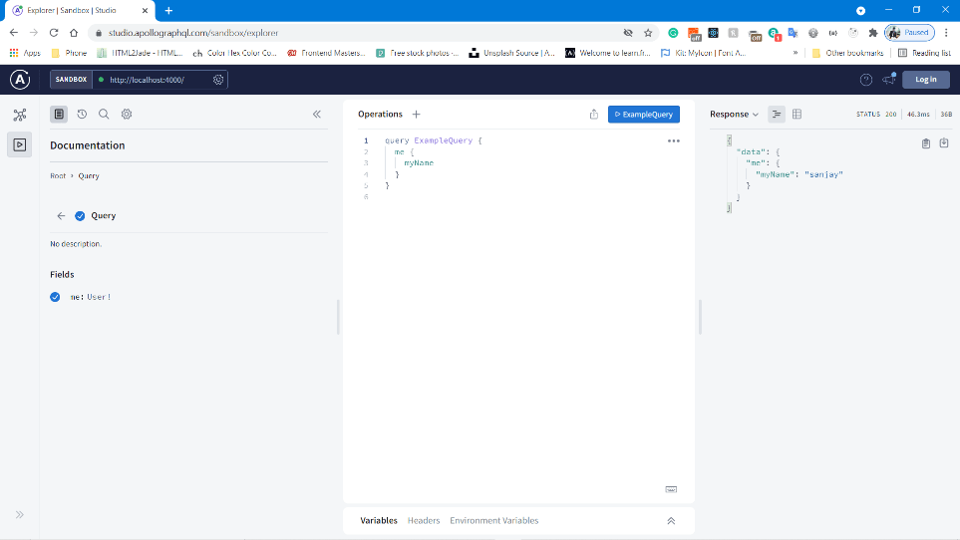Download the response using the download icon

click(943, 143)
